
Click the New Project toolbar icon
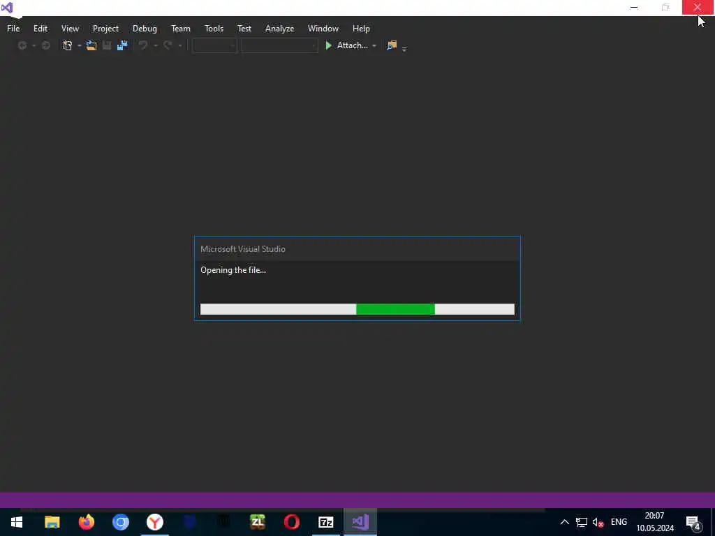pos(68,45)
